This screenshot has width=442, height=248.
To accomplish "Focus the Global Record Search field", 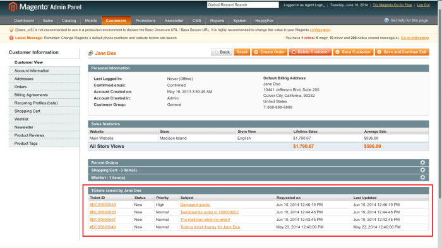I will point(242,5).
